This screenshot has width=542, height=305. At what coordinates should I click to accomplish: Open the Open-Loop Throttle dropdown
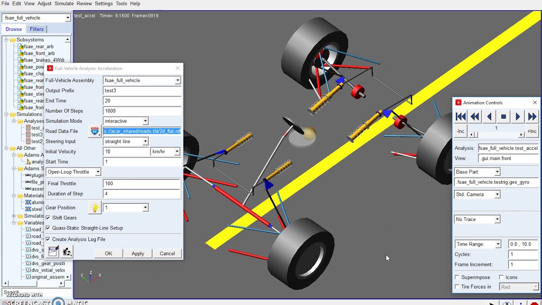(x=97, y=172)
